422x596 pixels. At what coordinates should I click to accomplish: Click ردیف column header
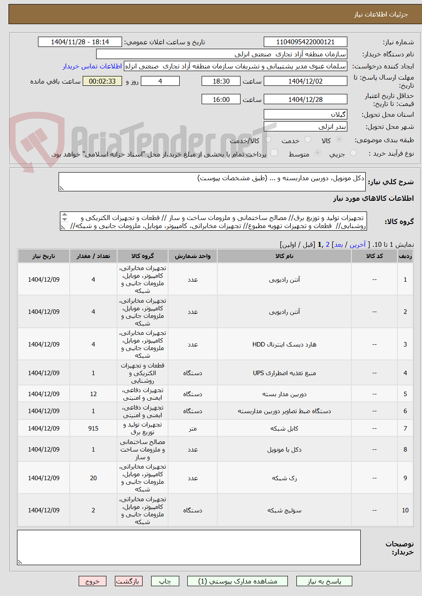click(405, 256)
